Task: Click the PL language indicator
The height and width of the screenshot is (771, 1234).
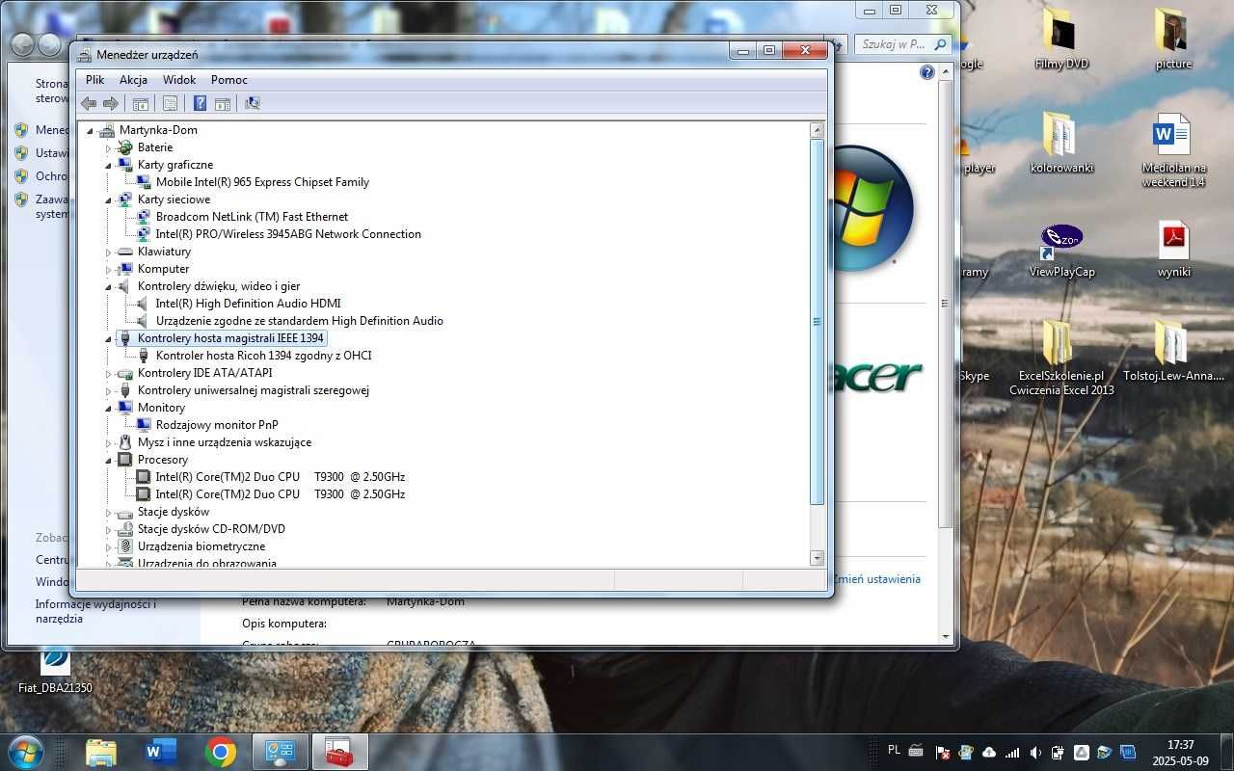Action: click(894, 750)
